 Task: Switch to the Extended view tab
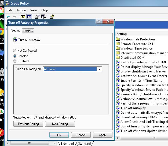67,144
